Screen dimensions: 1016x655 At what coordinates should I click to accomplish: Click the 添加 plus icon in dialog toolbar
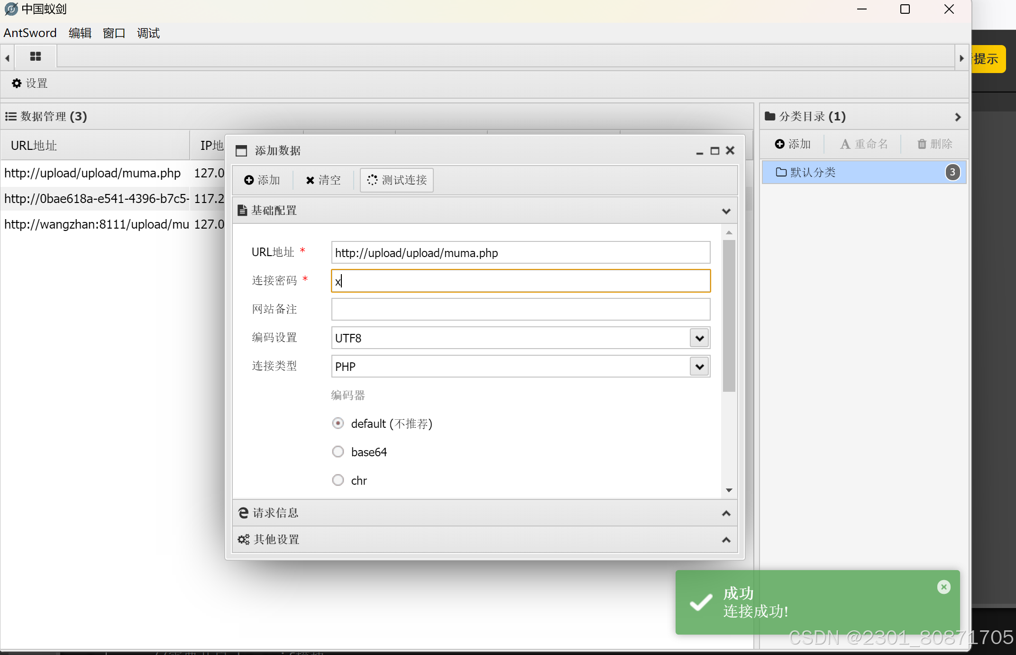point(262,180)
